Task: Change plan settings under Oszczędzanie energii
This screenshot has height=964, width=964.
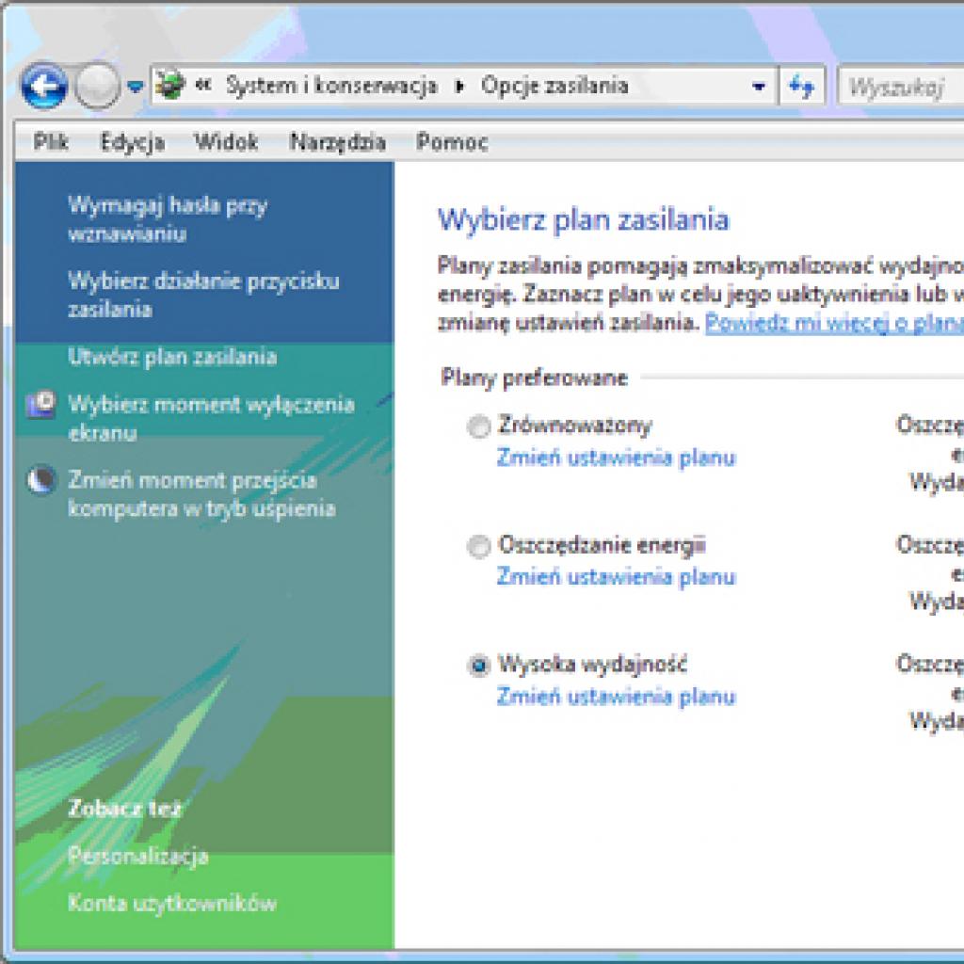Action: coord(616,577)
